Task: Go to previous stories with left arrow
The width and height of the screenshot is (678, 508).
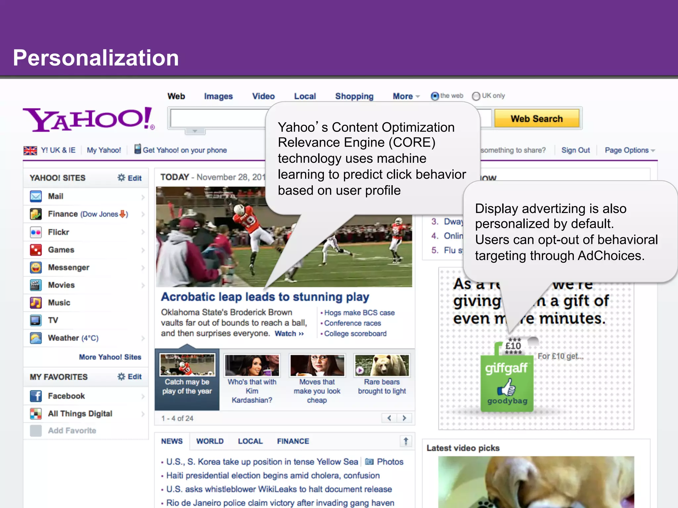Action: [x=389, y=418]
